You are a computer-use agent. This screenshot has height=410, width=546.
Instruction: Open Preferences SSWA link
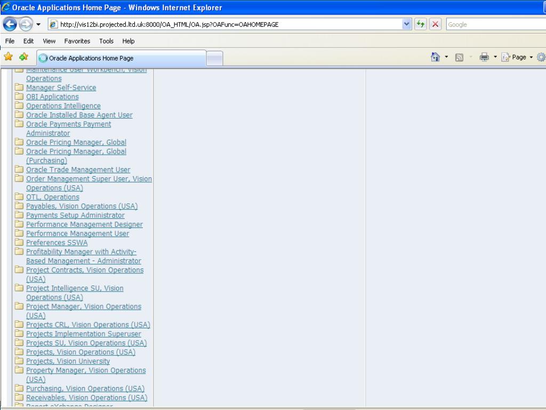tap(57, 242)
